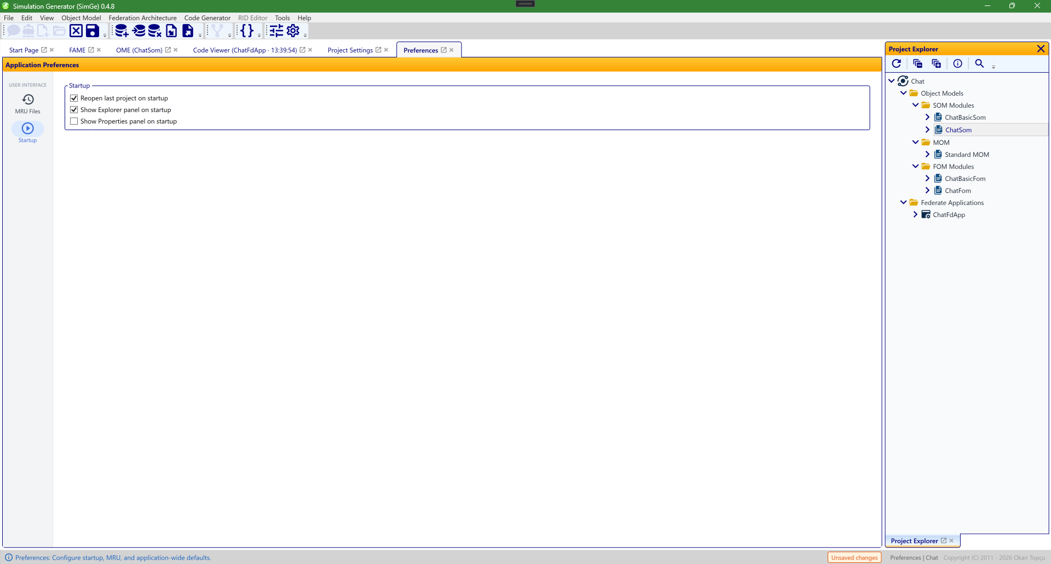Click the grayed-out ship toolbar icon
Image resolution: width=1051 pixels, height=564 pixels.
pyautogui.click(x=28, y=31)
